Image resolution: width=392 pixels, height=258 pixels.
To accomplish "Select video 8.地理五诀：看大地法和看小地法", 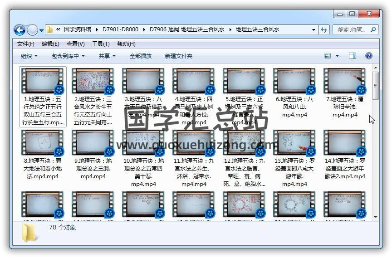I will click(x=43, y=155).
